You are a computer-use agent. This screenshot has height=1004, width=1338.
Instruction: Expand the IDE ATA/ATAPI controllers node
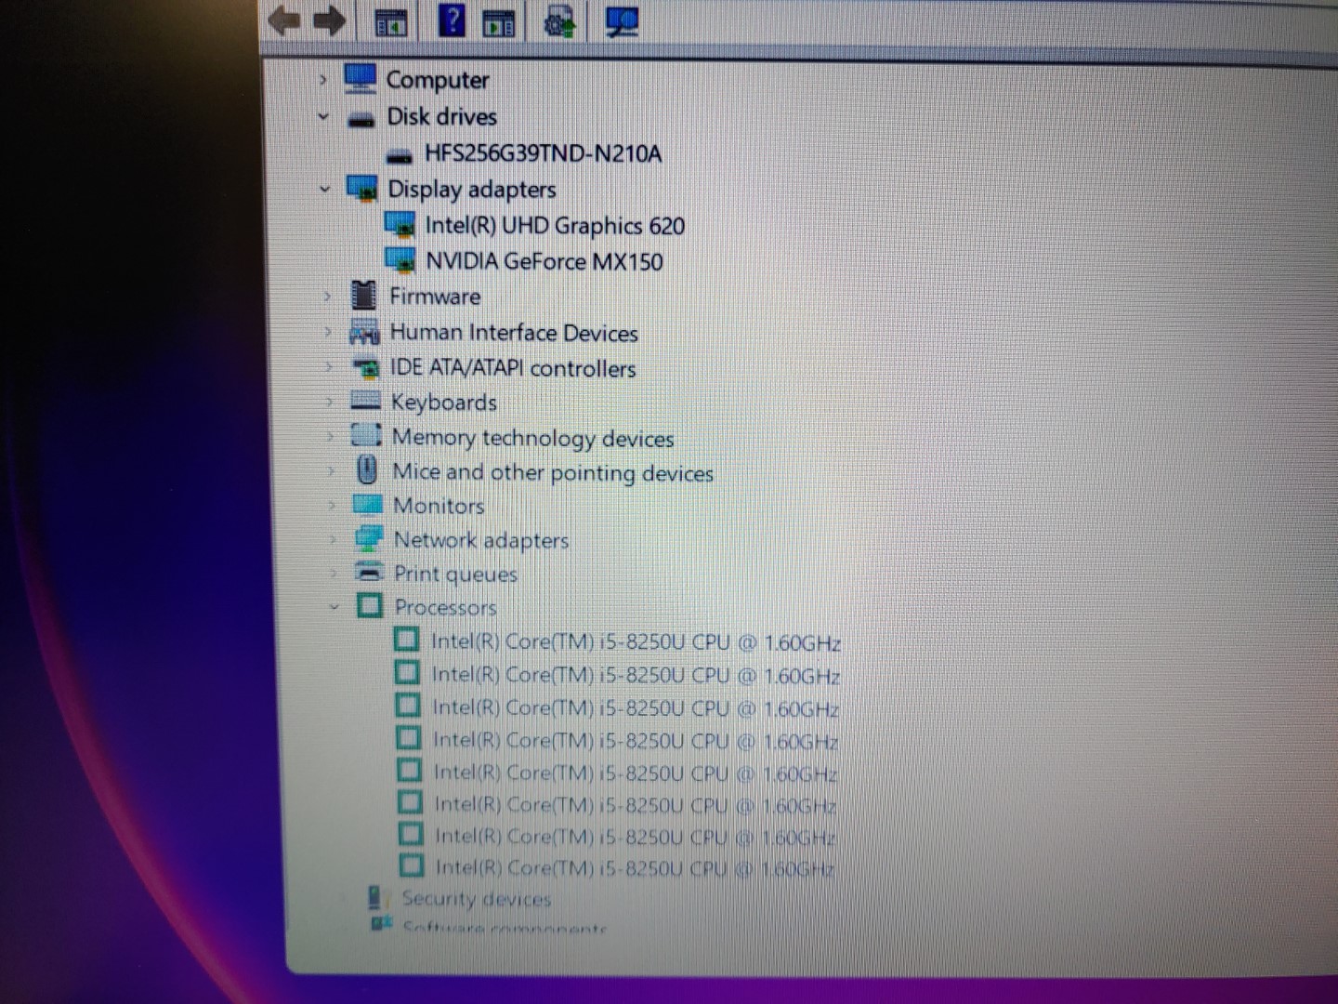click(x=329, y=367)
